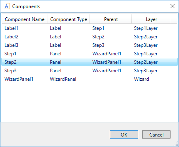This screenshot has height=147, width=179.
Task: Select the Label2 component row
Action: coord(89,37)
